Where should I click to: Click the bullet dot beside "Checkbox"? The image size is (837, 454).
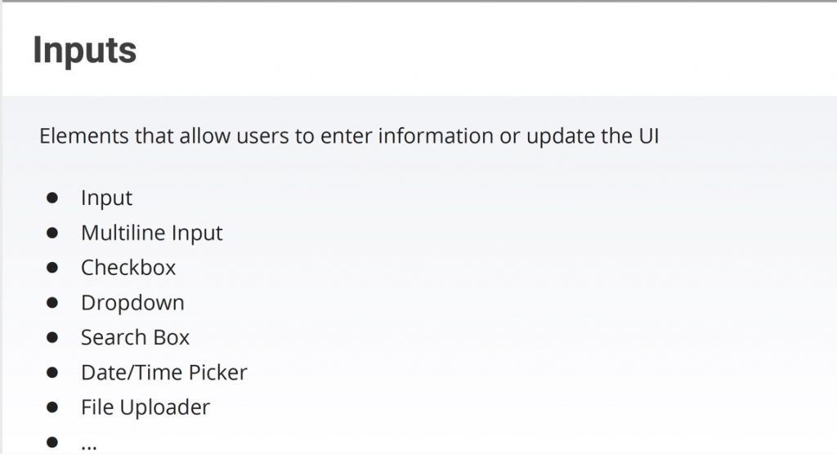coord(51,267)
